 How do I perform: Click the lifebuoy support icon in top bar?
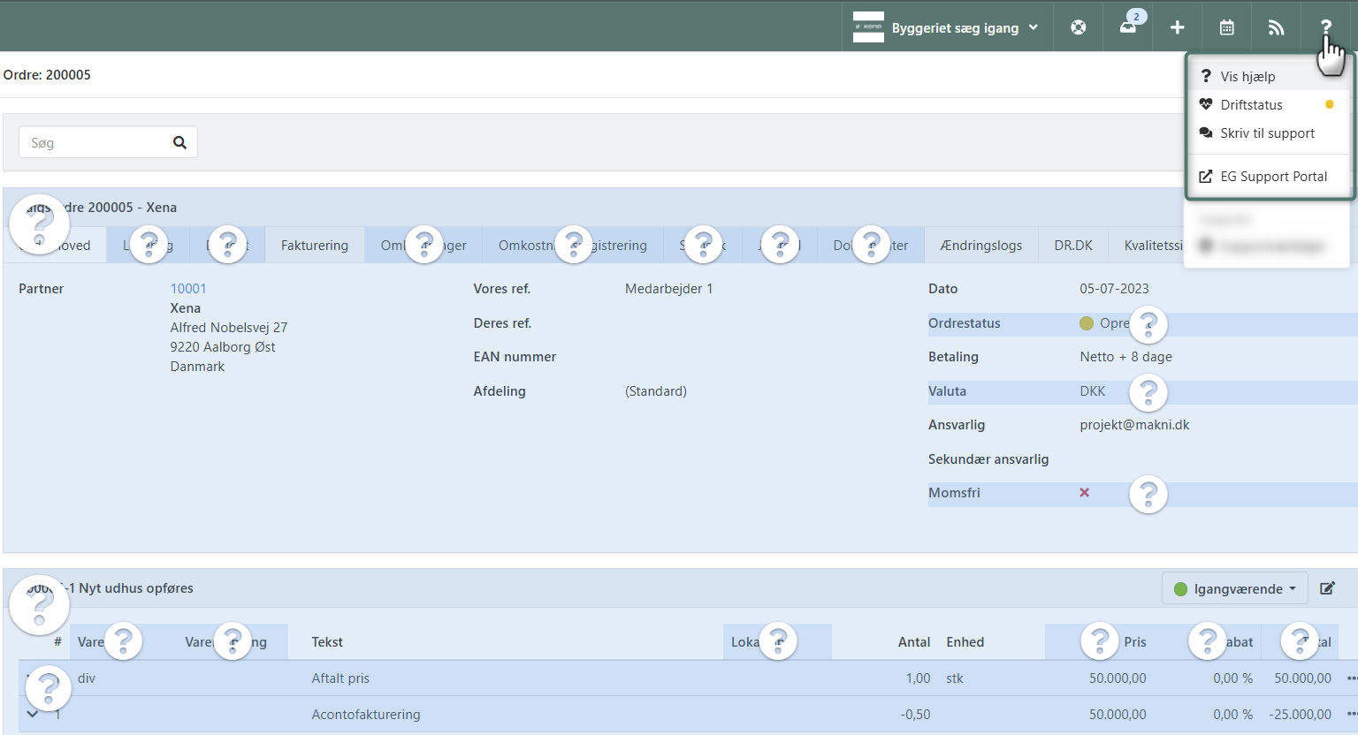[x=1078, y=27]
